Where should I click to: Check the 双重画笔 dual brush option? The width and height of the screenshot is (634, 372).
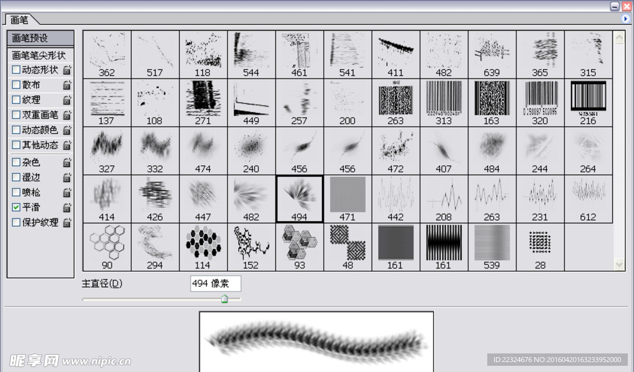pyautogui.click(x=16, y=115)
